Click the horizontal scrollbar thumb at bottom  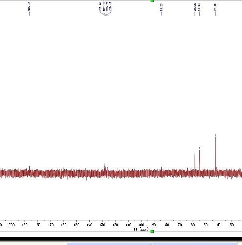coord(152,244)
